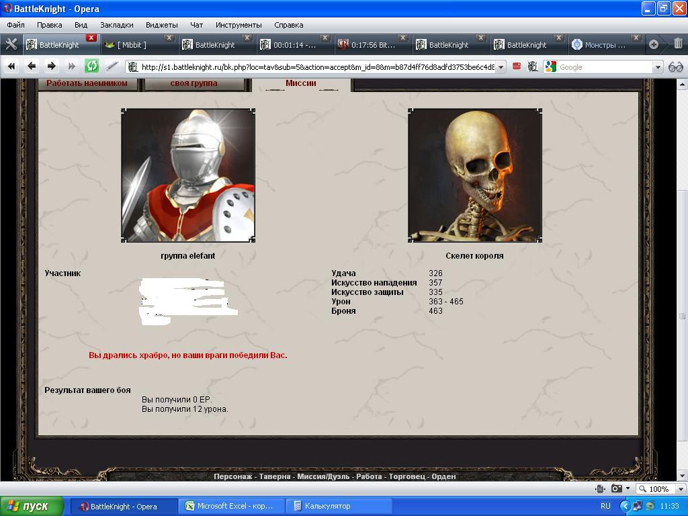688x516 pixels.
Task: Click the rewind navigation button
Action: [11, 67]
